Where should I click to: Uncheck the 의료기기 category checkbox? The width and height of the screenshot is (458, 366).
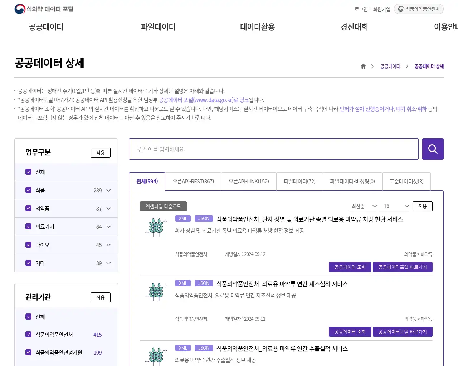pos(29,227)
